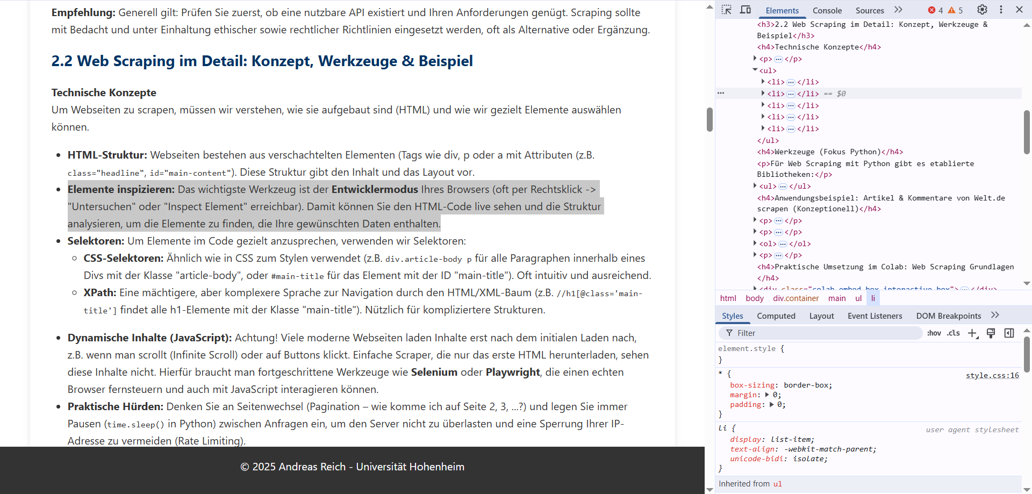Viewport: 1032px width, 494px height.
Task: Expand the padding shorthand property
Action: [771, 404]
